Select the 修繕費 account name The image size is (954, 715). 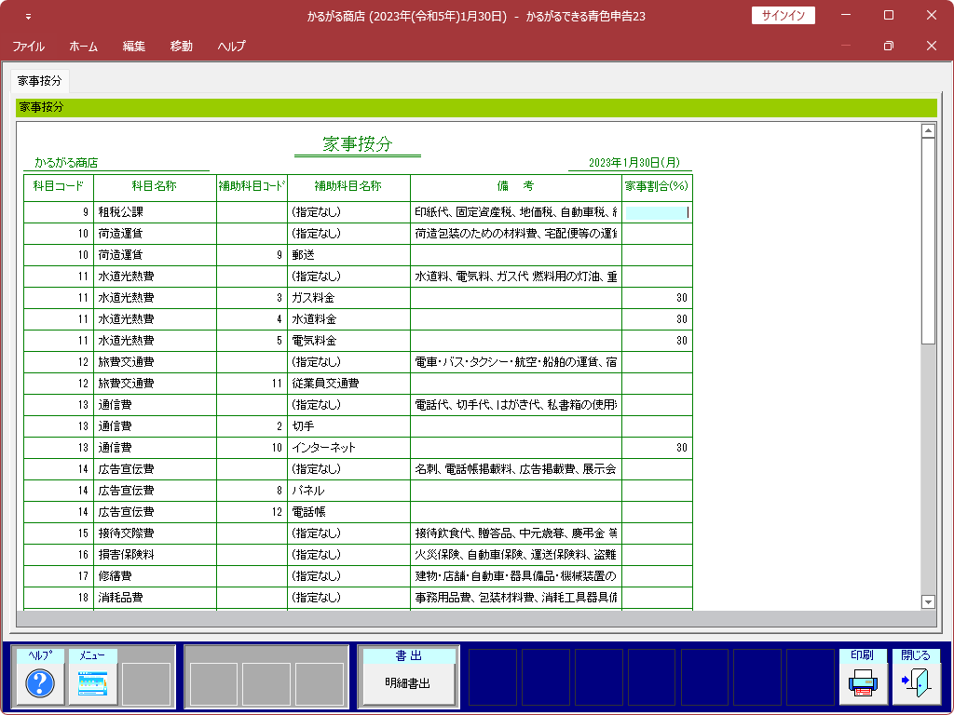pyautogui.click(x=115, y=575)
